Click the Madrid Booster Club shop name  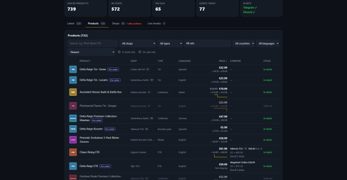tap(142, 140)
